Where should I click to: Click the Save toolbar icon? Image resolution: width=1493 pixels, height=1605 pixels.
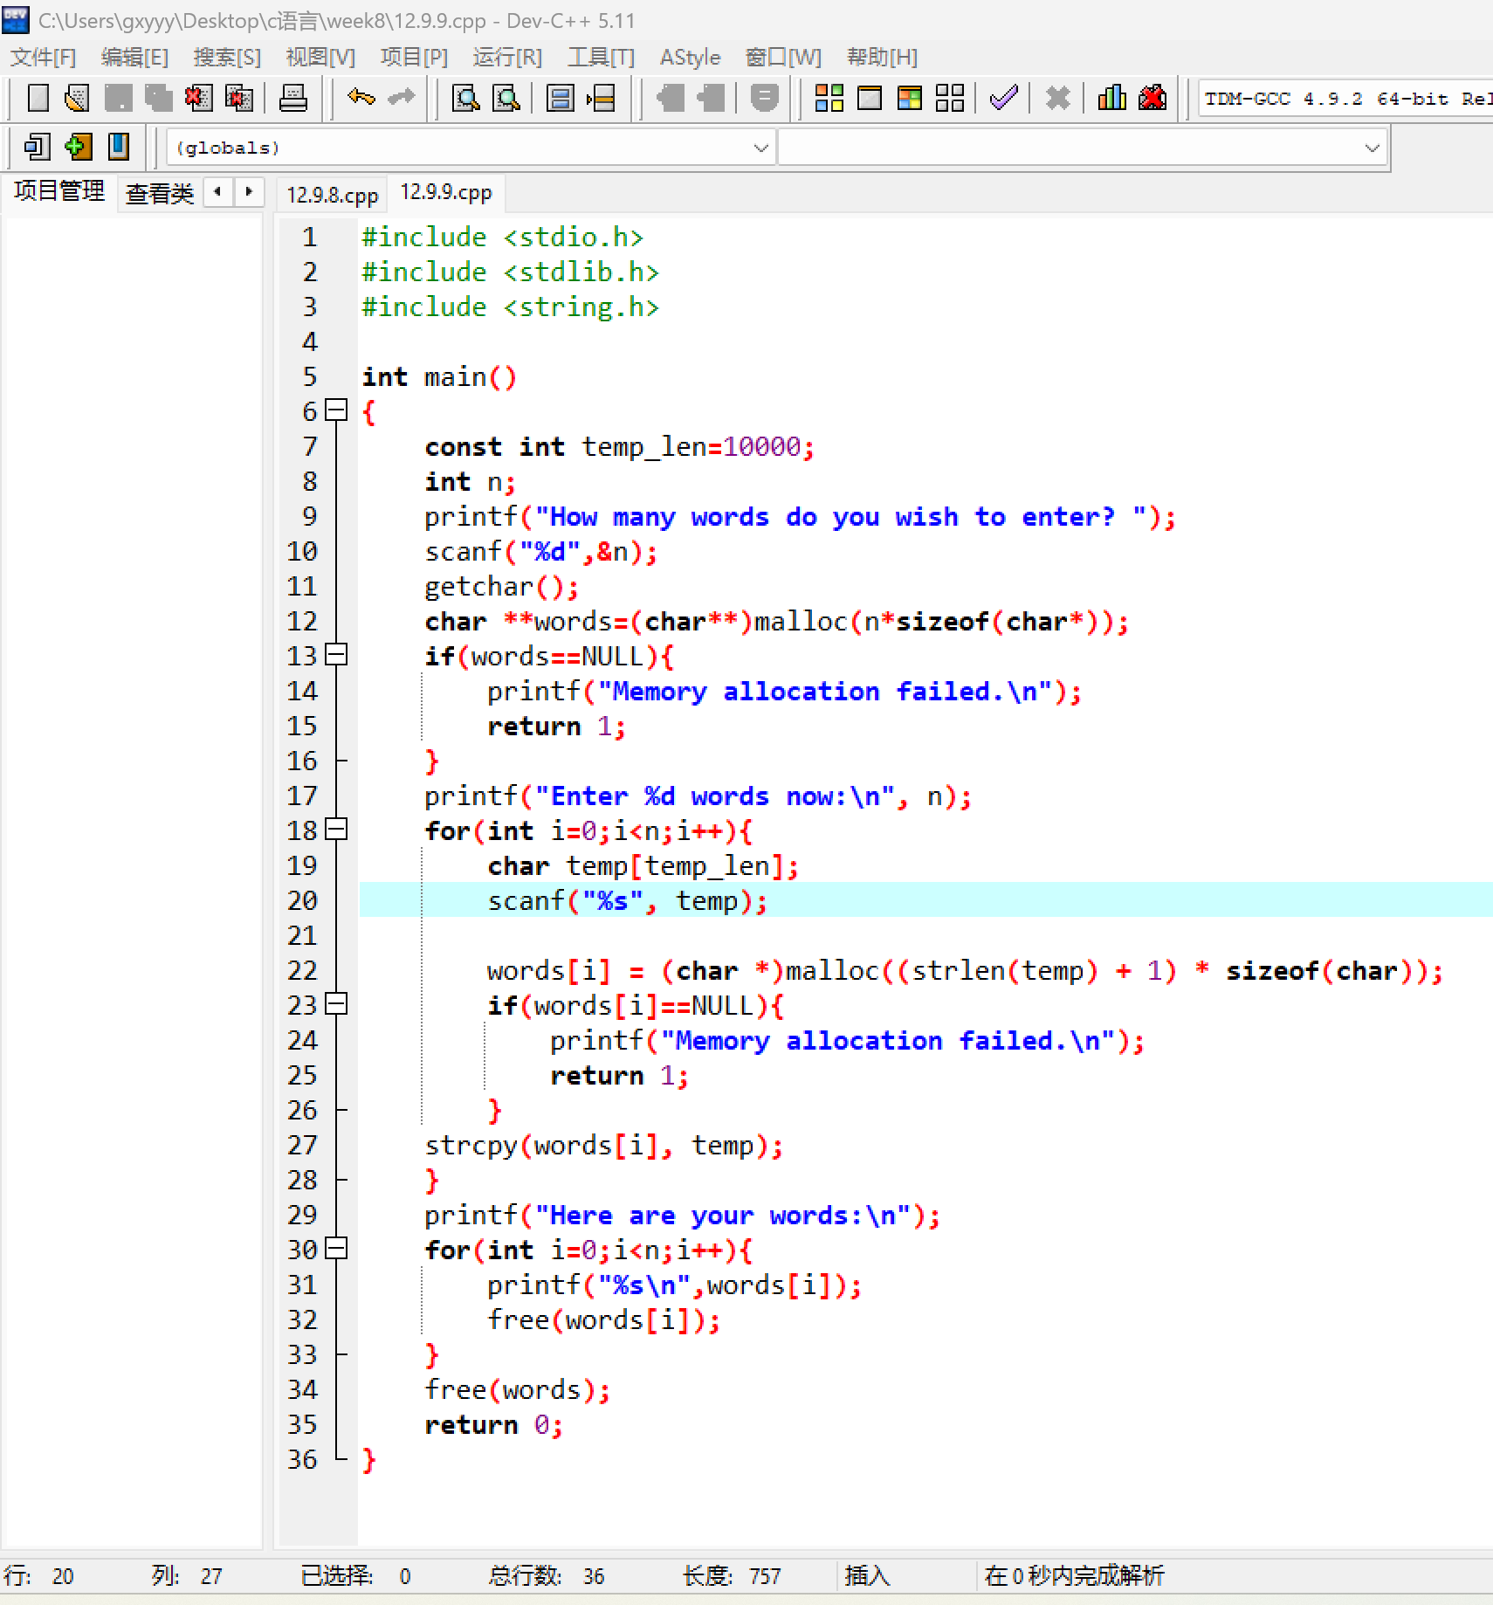tap(118, 98)
